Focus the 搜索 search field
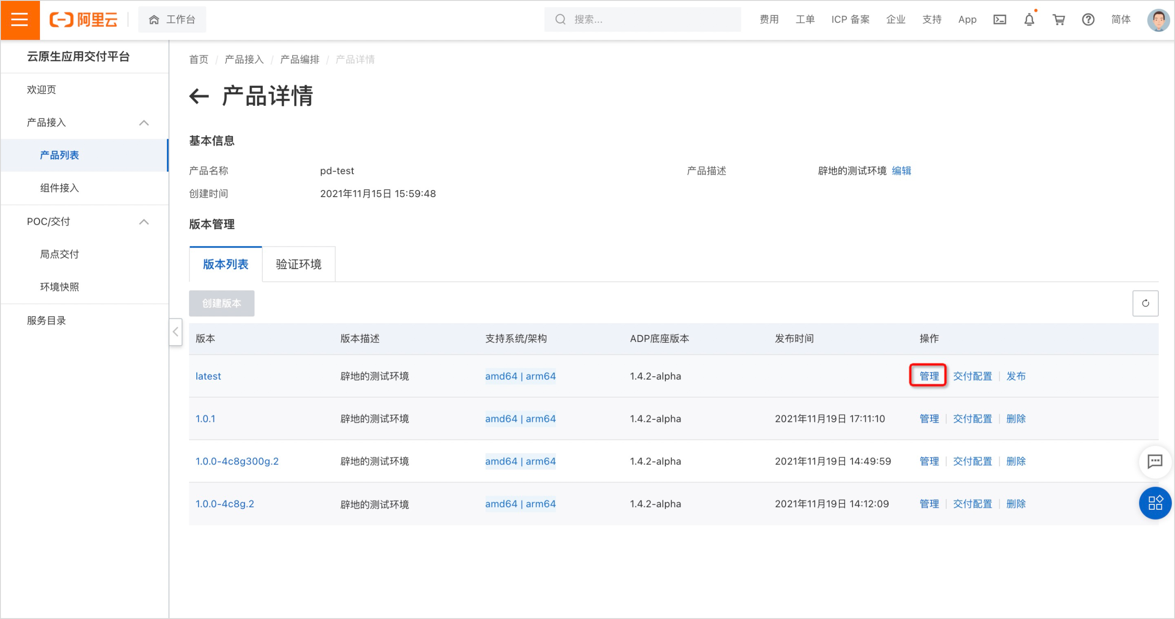This screenshot has width=1175, height=619. 642,20
